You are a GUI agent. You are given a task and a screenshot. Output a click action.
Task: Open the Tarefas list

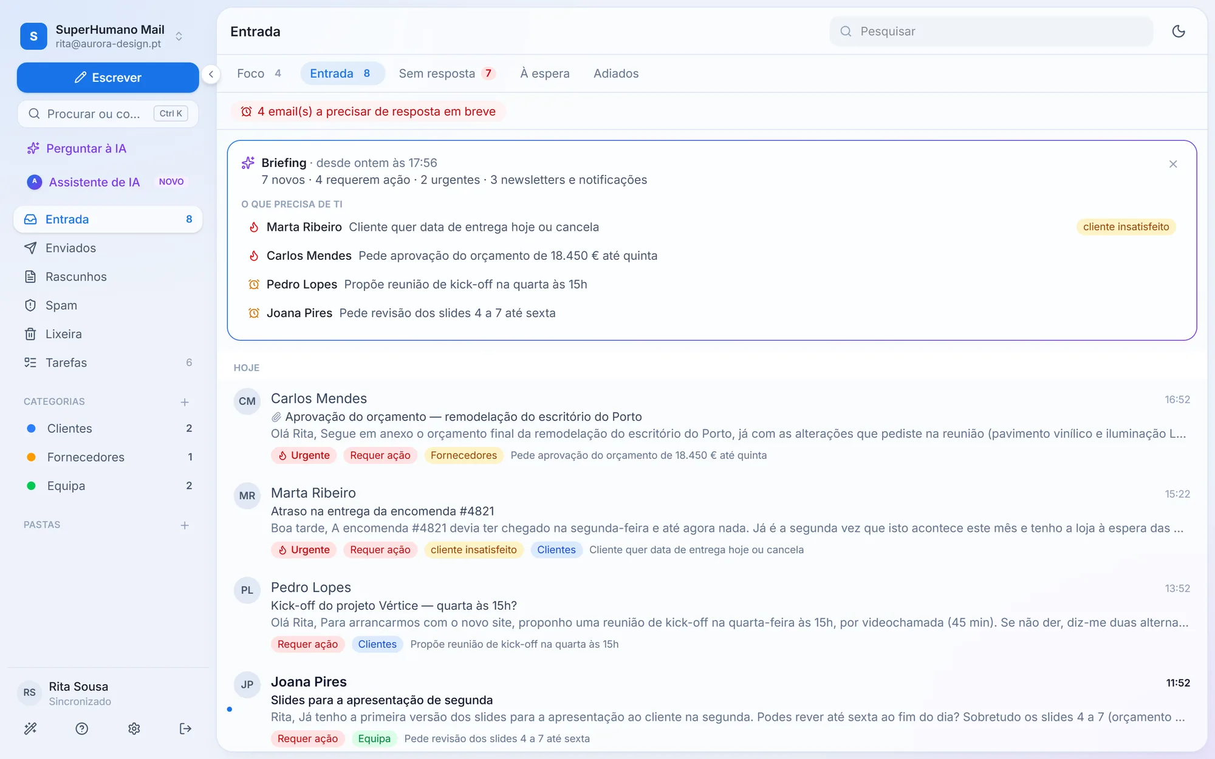pyautogui.click(x=108, y=362)
